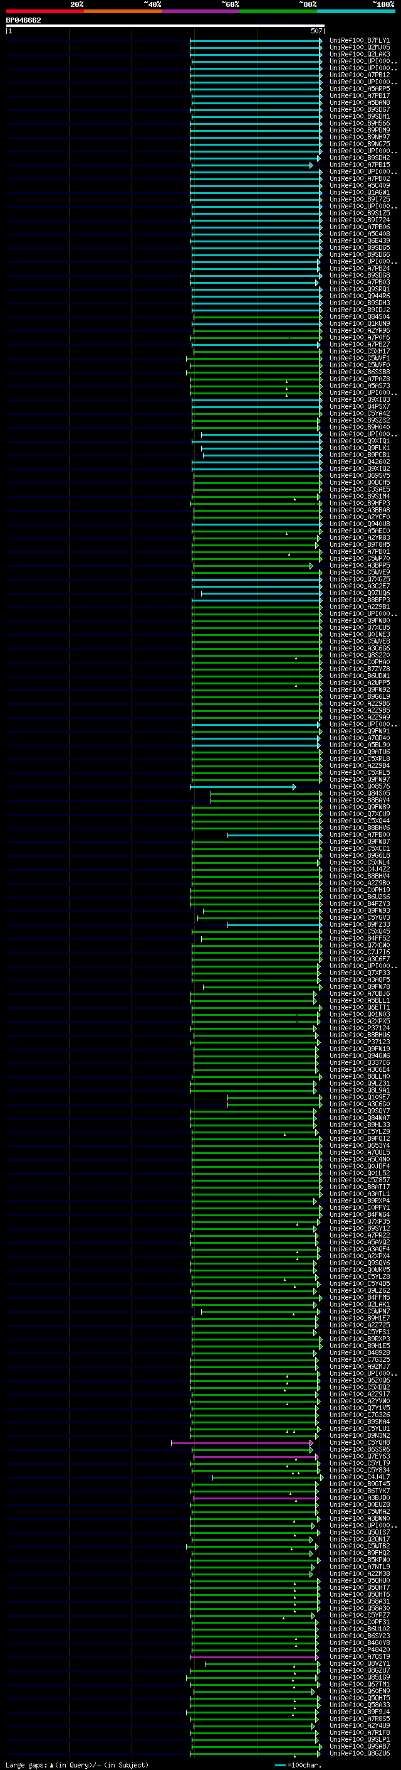Viewport: 401px width, 1770px height.
Task: Select the UniRef100_C4J4Z2 label
Action: pos(359,869)
